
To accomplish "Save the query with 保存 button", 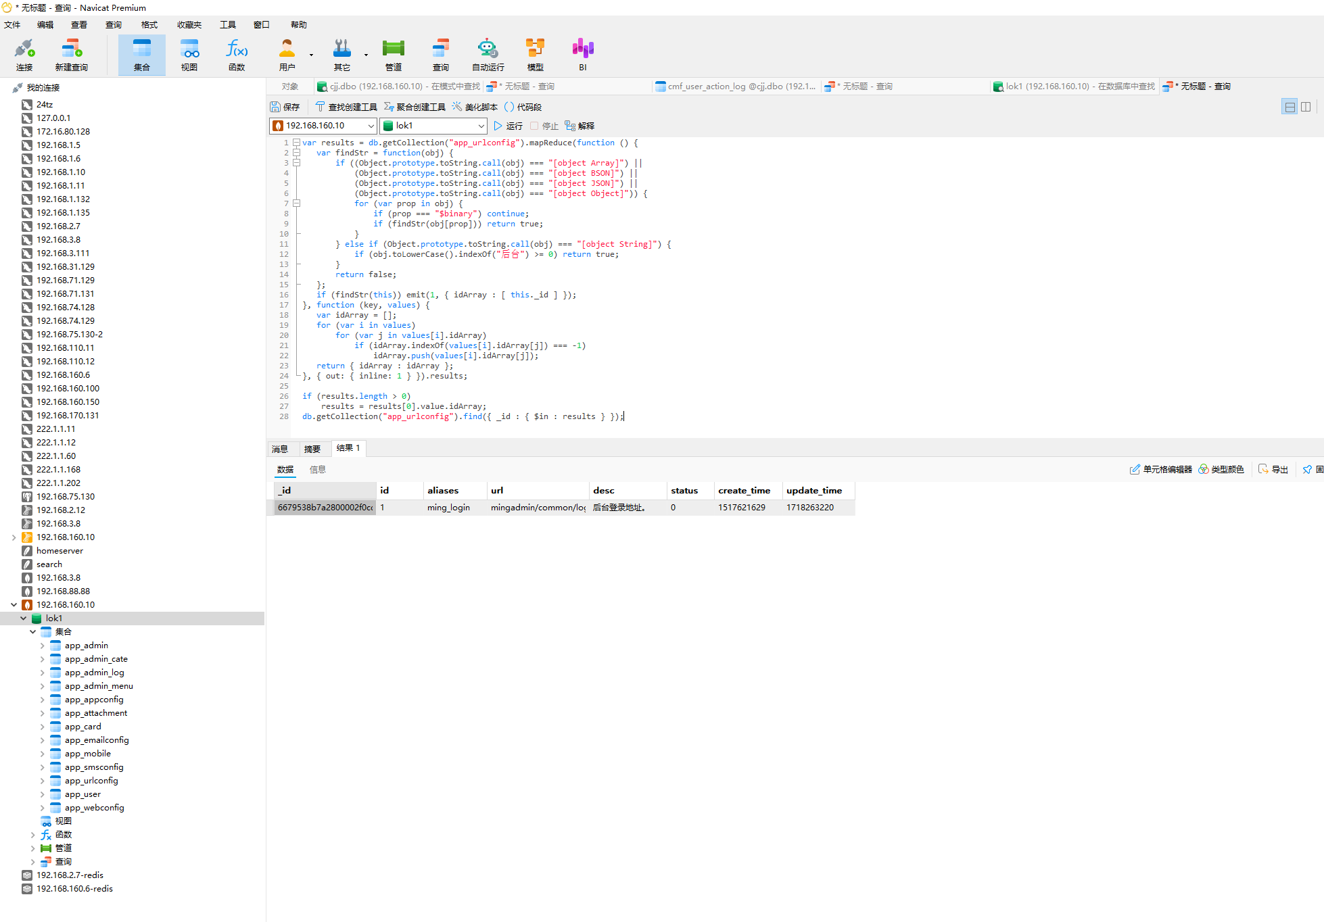I will click(285, 107).
